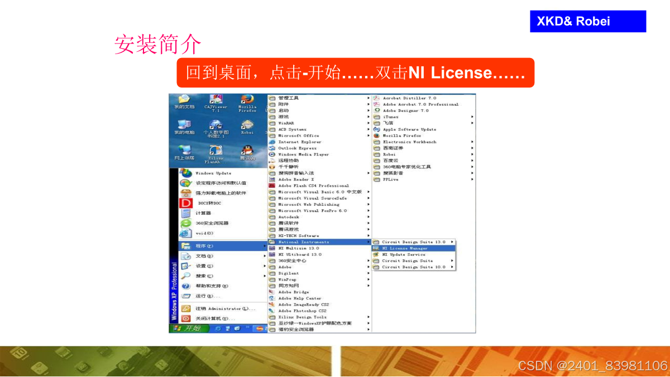Click the Mozilla Firefox desktop shortcut icon
This screenshot has height=377, width=670.
click(247, 99)
